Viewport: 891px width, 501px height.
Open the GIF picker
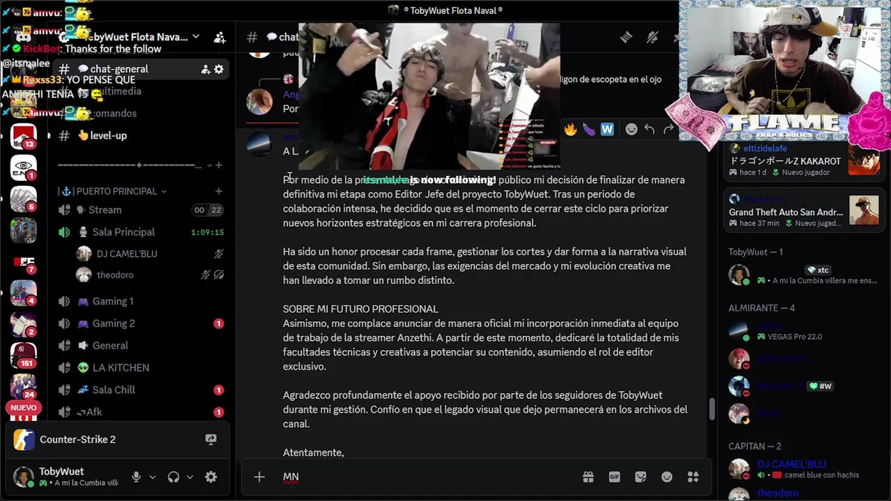coord(614,477)
